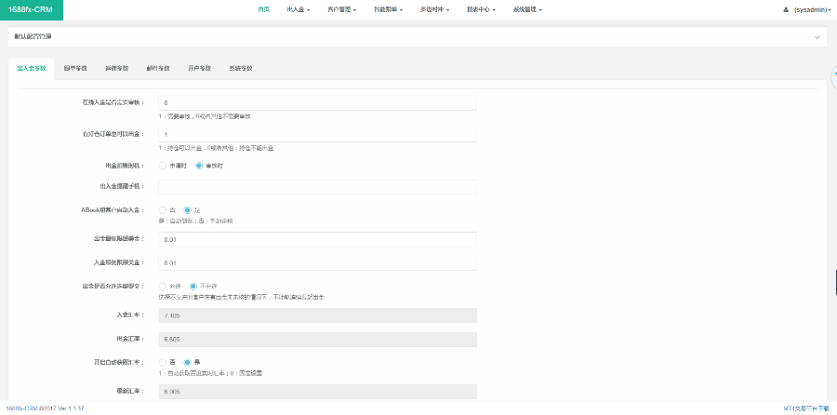Select the 申请时 radio button

[x=162, y=166]
